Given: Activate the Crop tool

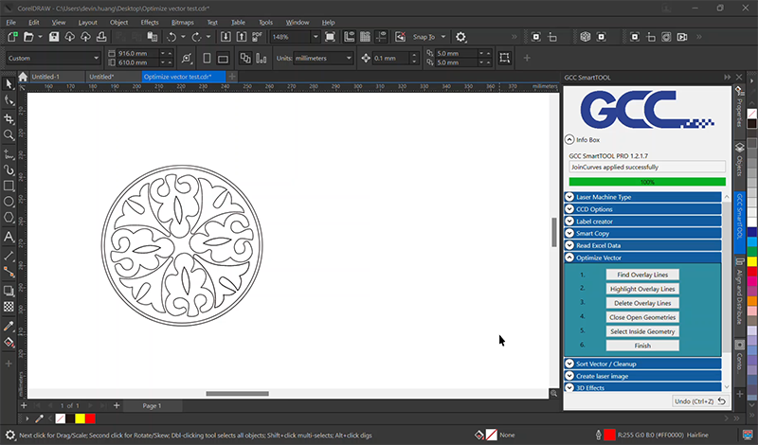Looking at the screenshot, I should (9, 118).
